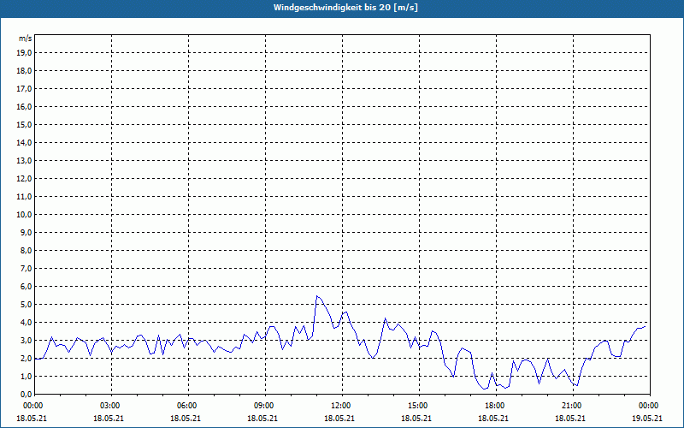Select the 7,0 y-axis label

pos(27,268)
